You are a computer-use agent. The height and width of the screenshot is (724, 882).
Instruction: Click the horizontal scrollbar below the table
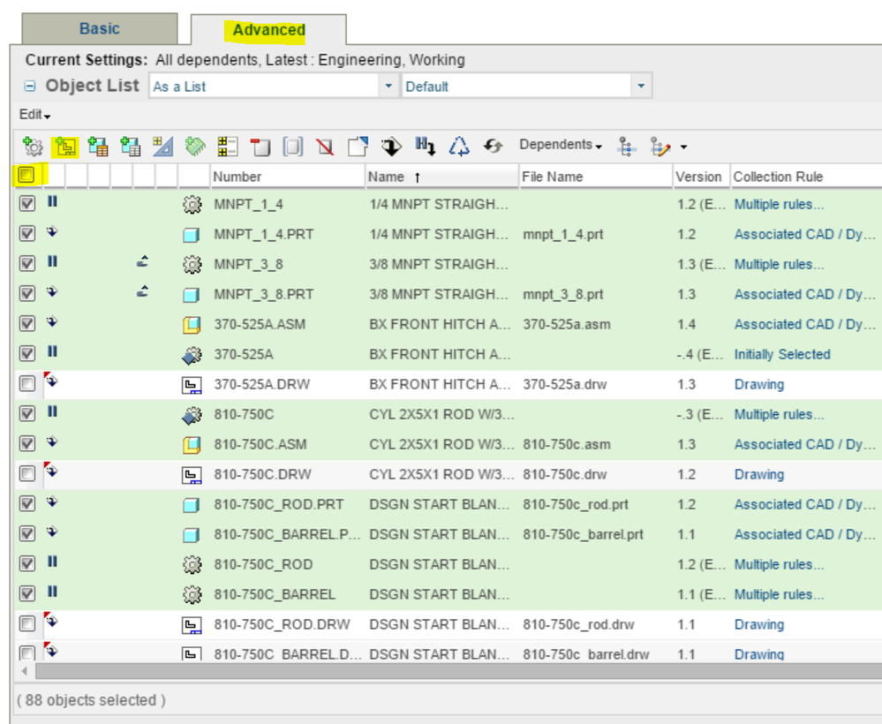(441, 672)
